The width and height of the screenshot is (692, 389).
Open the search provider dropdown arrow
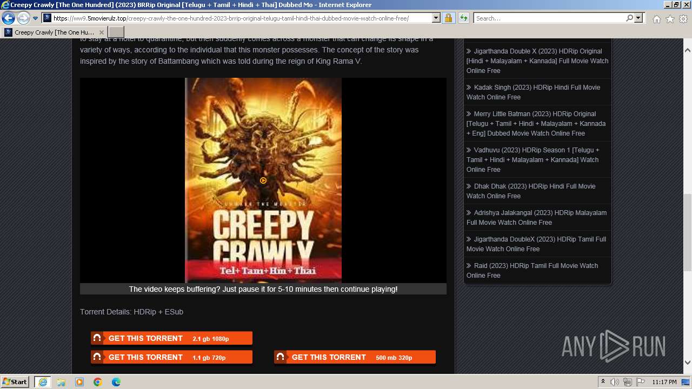(638, 18)
